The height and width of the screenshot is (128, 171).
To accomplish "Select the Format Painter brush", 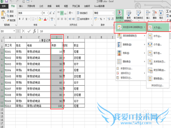I will (8, 20).
